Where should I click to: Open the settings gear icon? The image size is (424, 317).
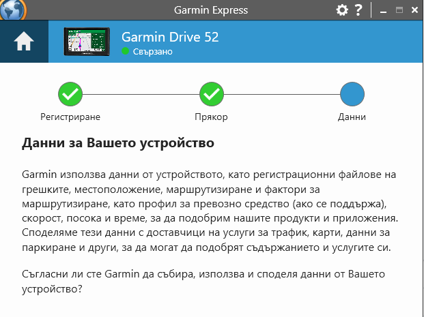pos(342,10)
